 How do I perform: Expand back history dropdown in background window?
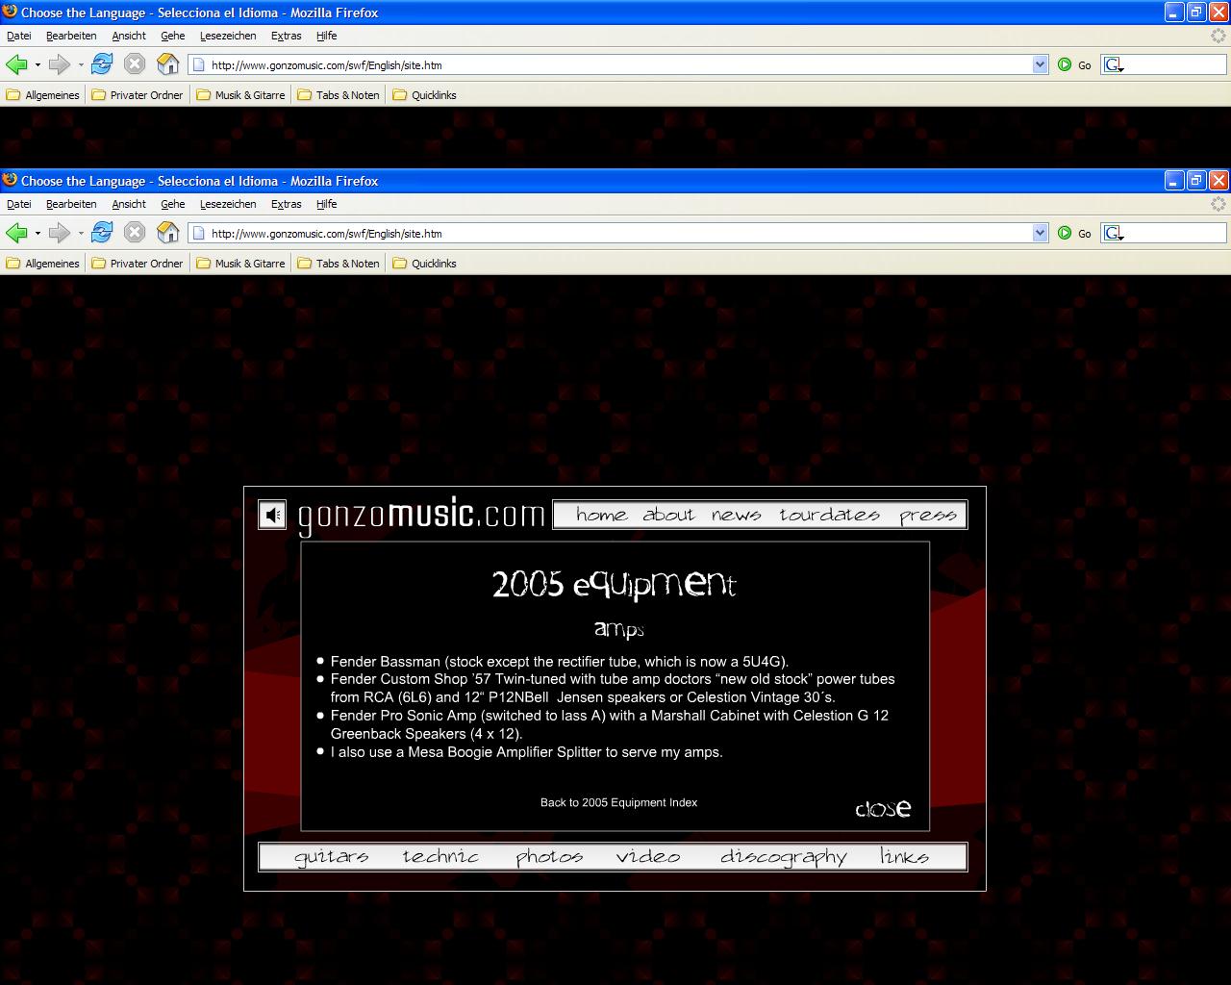point(38,65)
